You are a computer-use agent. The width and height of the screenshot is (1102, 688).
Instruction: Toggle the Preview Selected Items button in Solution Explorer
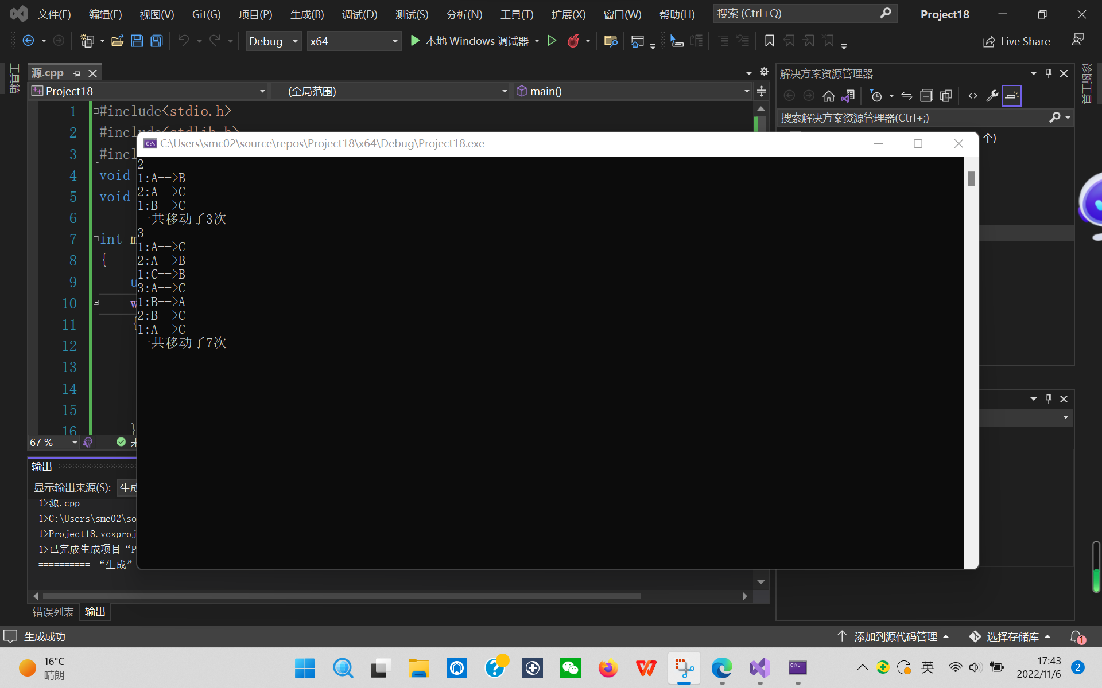click(1012, 96)
